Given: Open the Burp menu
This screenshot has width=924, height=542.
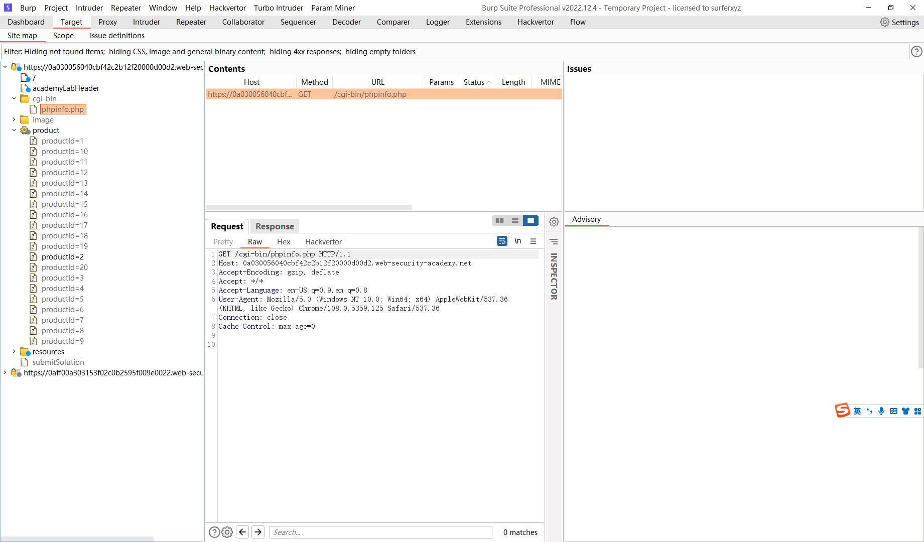Looking at the screenshot, I should tap(28, 8).
